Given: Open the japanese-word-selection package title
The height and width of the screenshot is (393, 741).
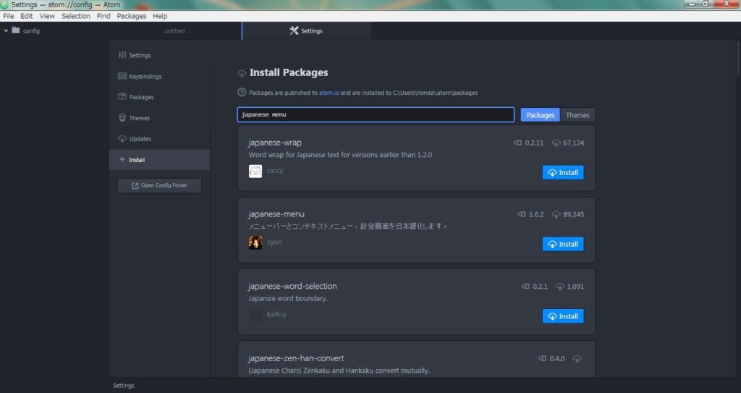Looking at the screenshot, I should (292, 286).
